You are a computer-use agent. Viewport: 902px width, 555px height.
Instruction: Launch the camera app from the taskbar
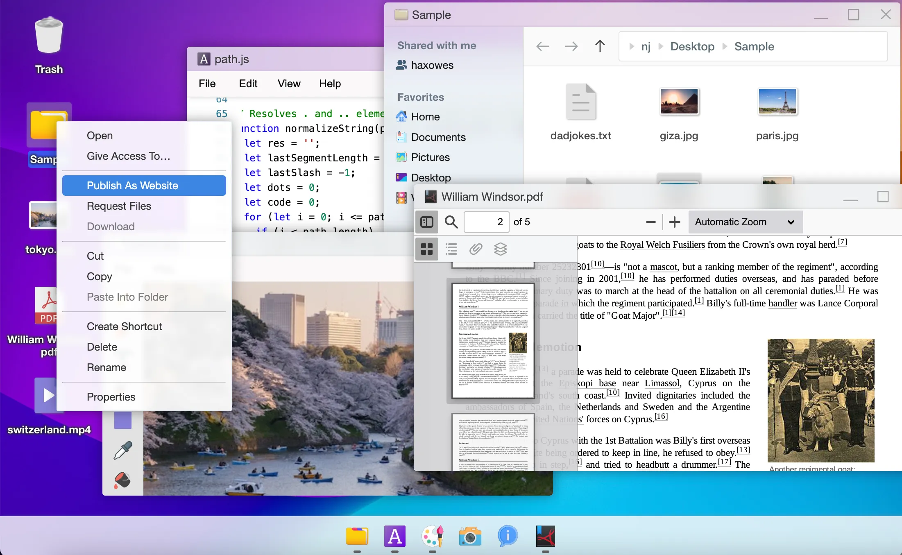click(x=469, y=536)
